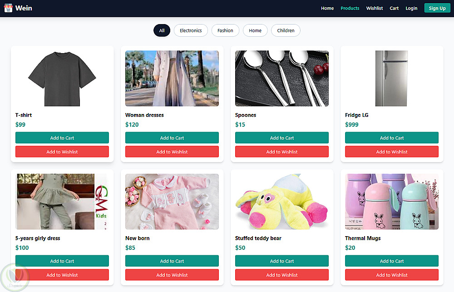
Task: Open the Spoones product image
Action: coord(282,79)
